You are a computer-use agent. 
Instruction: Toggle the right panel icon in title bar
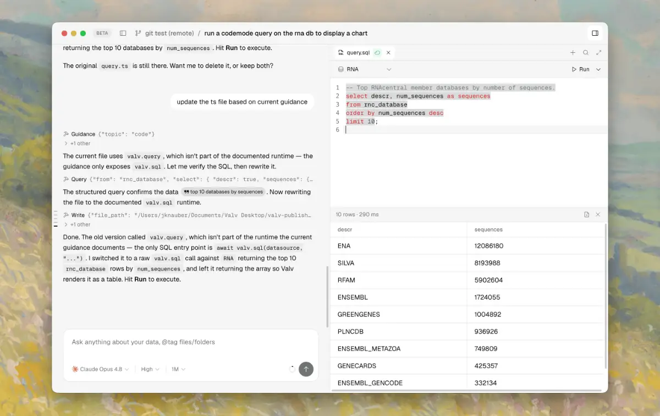tap(595, 33)
